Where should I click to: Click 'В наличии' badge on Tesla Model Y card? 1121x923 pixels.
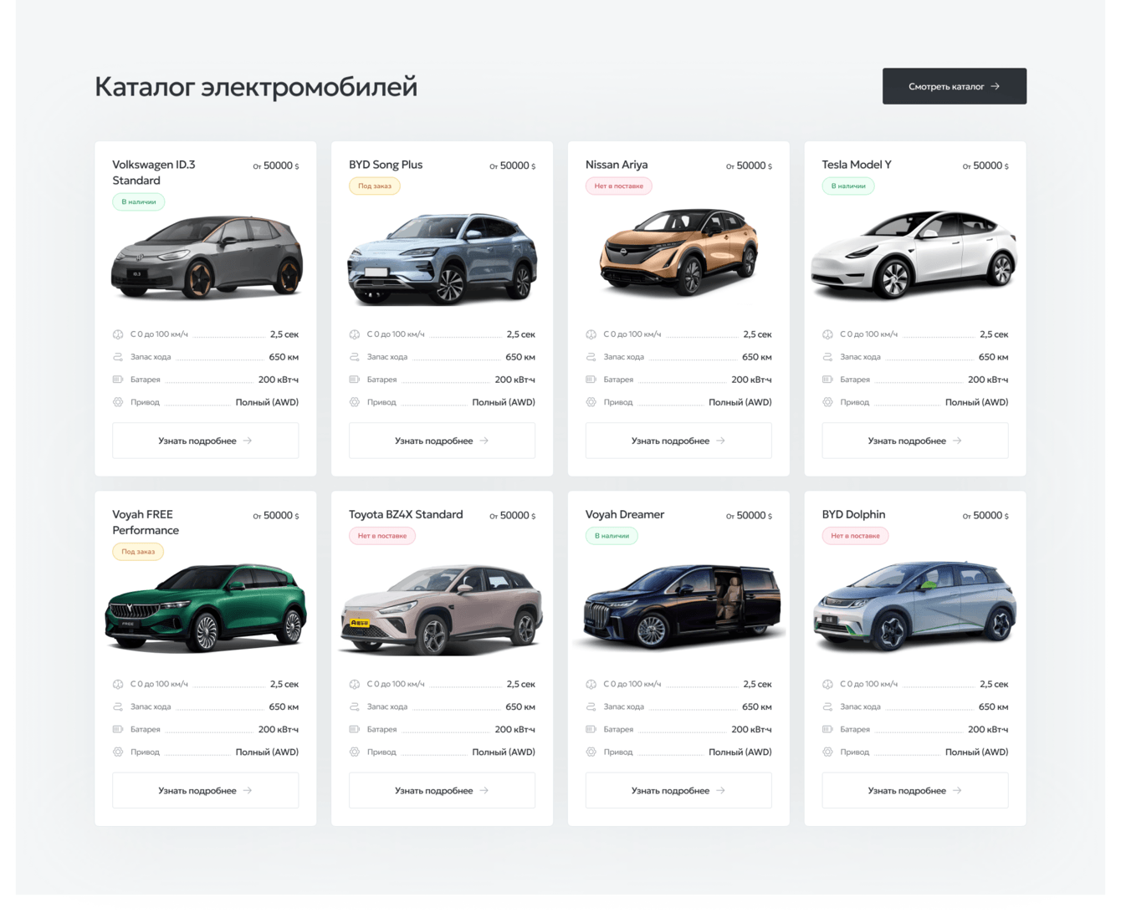848,186
